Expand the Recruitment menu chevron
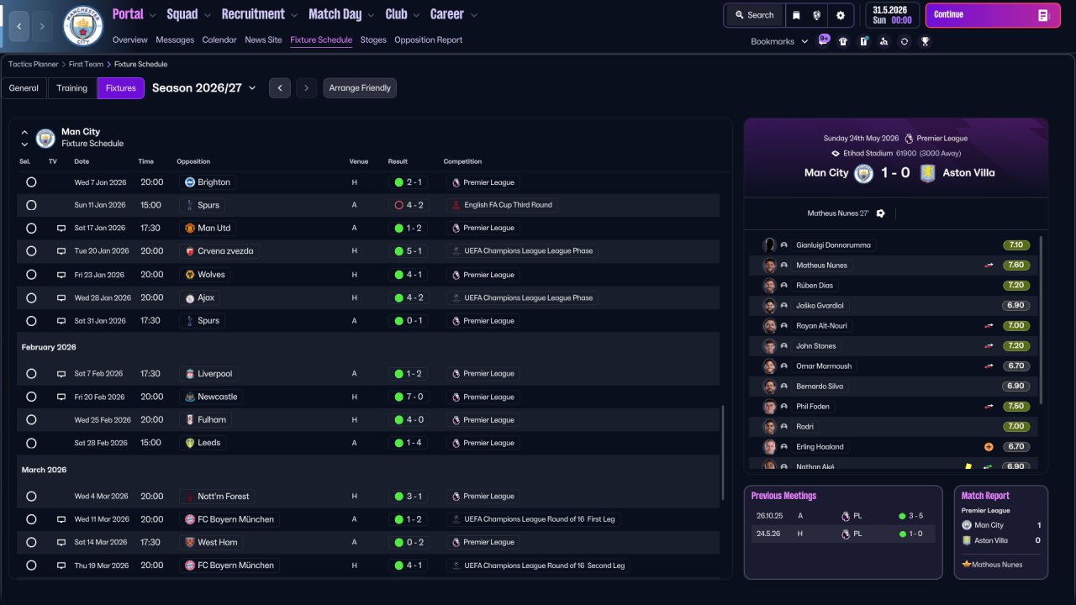This screenshot has width=1076, height=605. pos(293,15)
